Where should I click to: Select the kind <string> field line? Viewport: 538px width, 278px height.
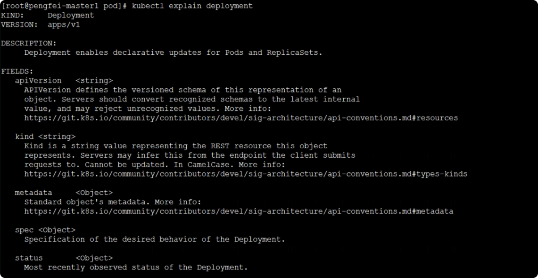coord(45,137)
